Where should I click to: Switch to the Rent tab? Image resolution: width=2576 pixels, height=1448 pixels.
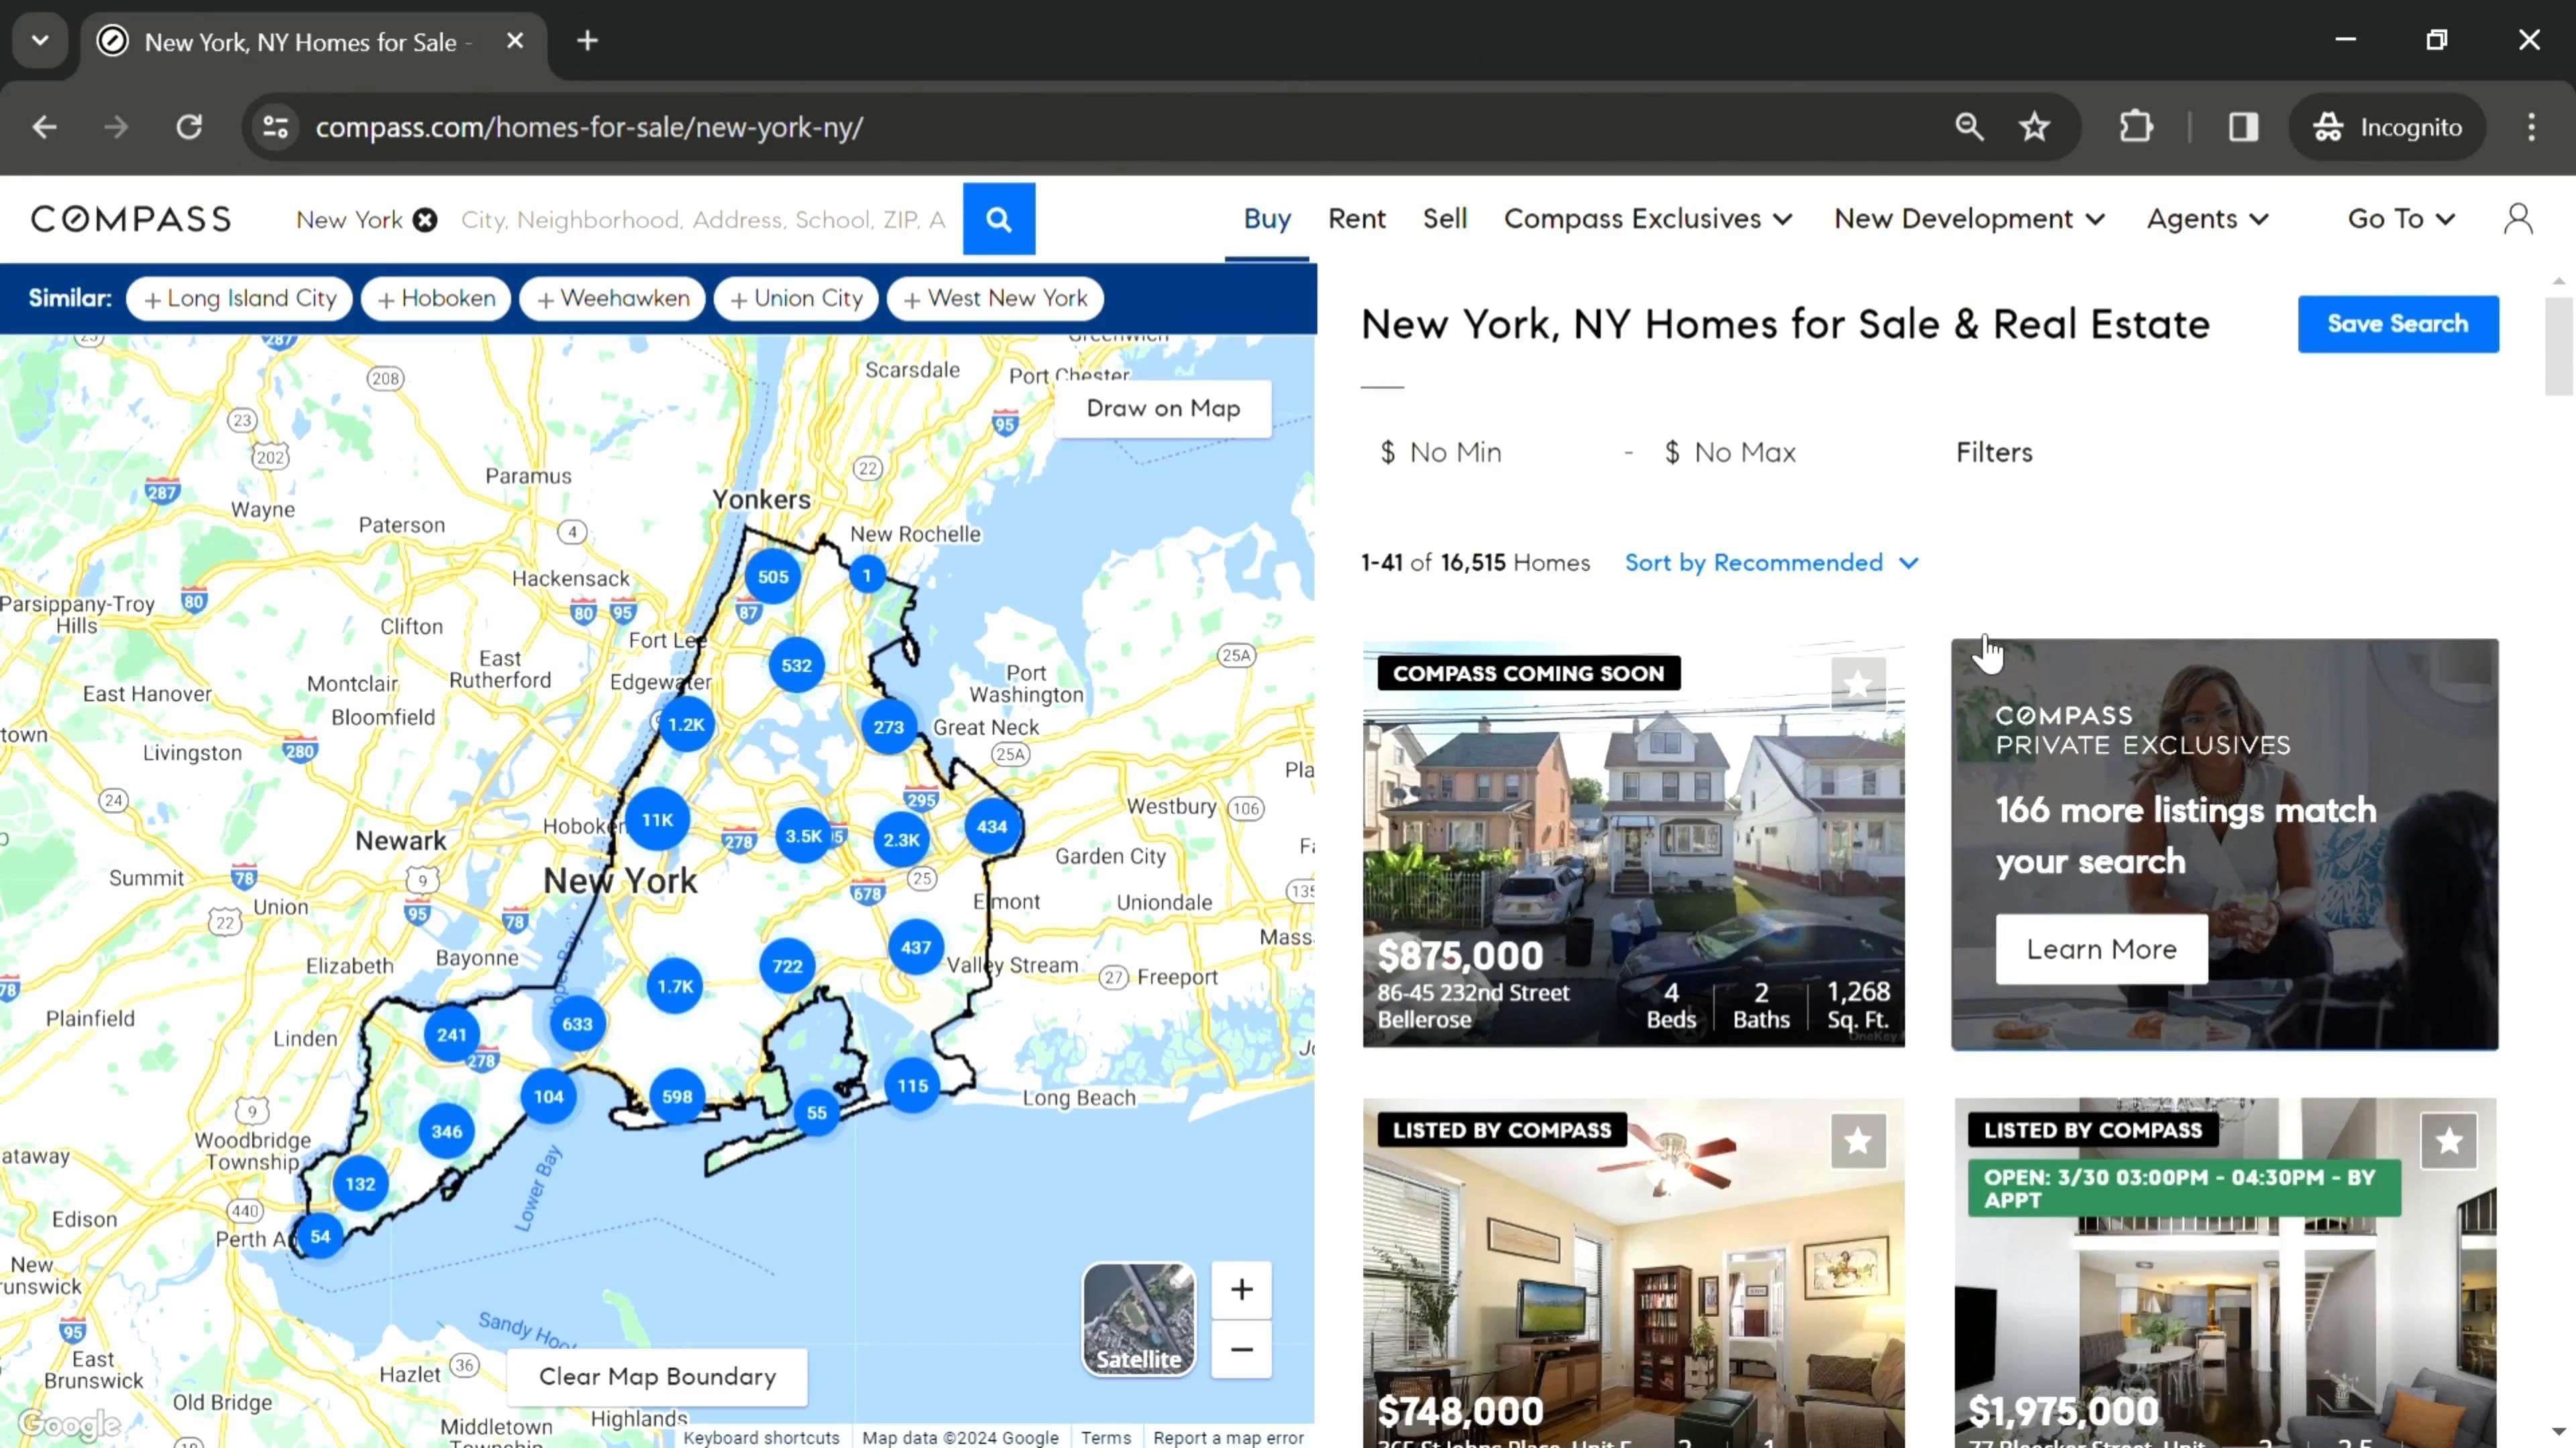1356,219
